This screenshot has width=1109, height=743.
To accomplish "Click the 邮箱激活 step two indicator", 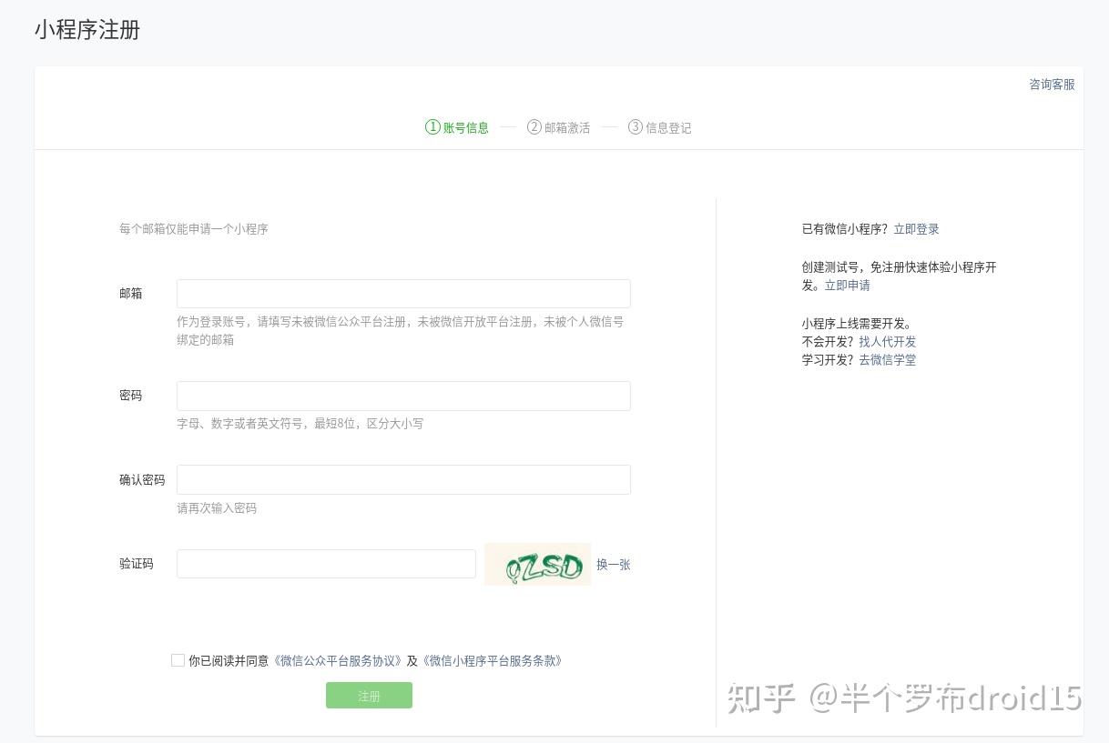I will pos(558,127).
